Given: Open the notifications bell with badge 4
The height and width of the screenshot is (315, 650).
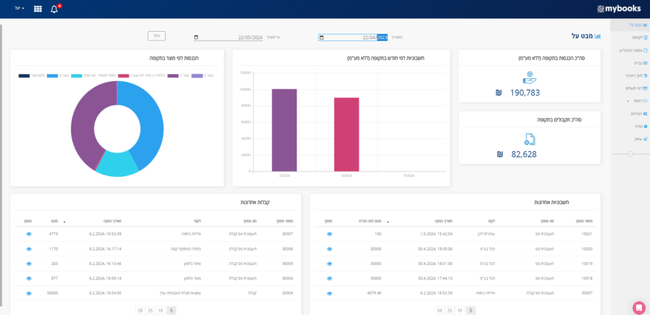Looking at the screenshot, I should click(55, 9).
